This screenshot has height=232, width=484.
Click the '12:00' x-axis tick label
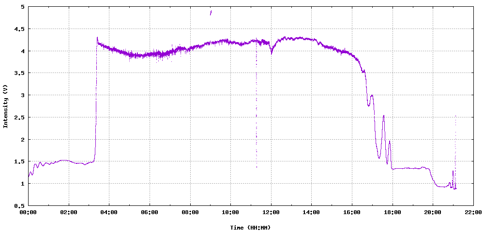[x=271, y=212]
